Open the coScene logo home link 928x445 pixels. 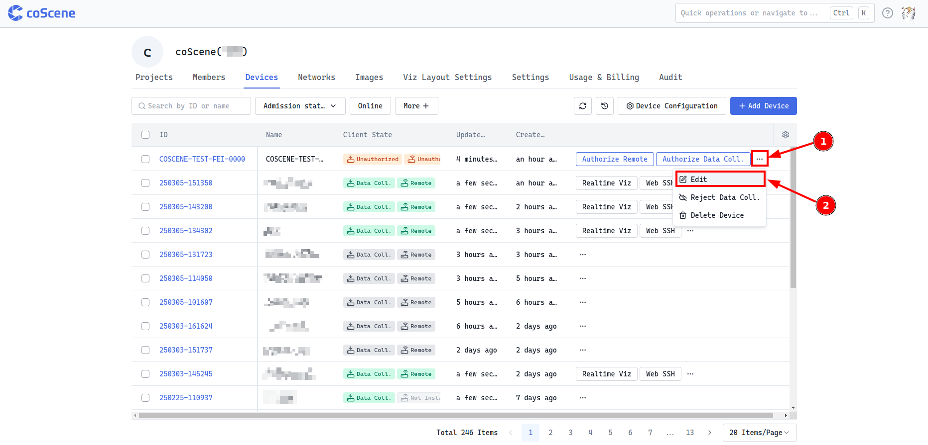[41, 13]
